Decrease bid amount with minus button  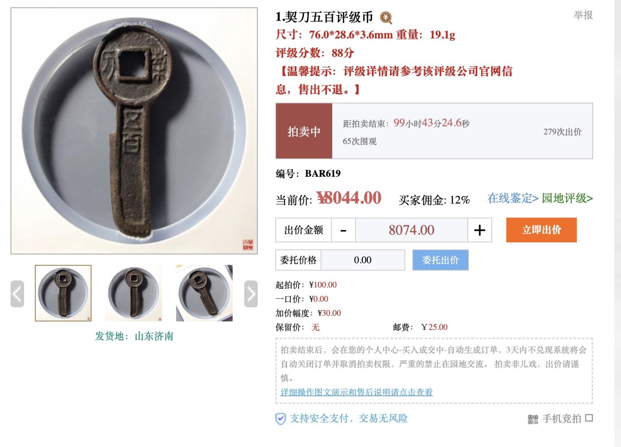click(343, 230)
